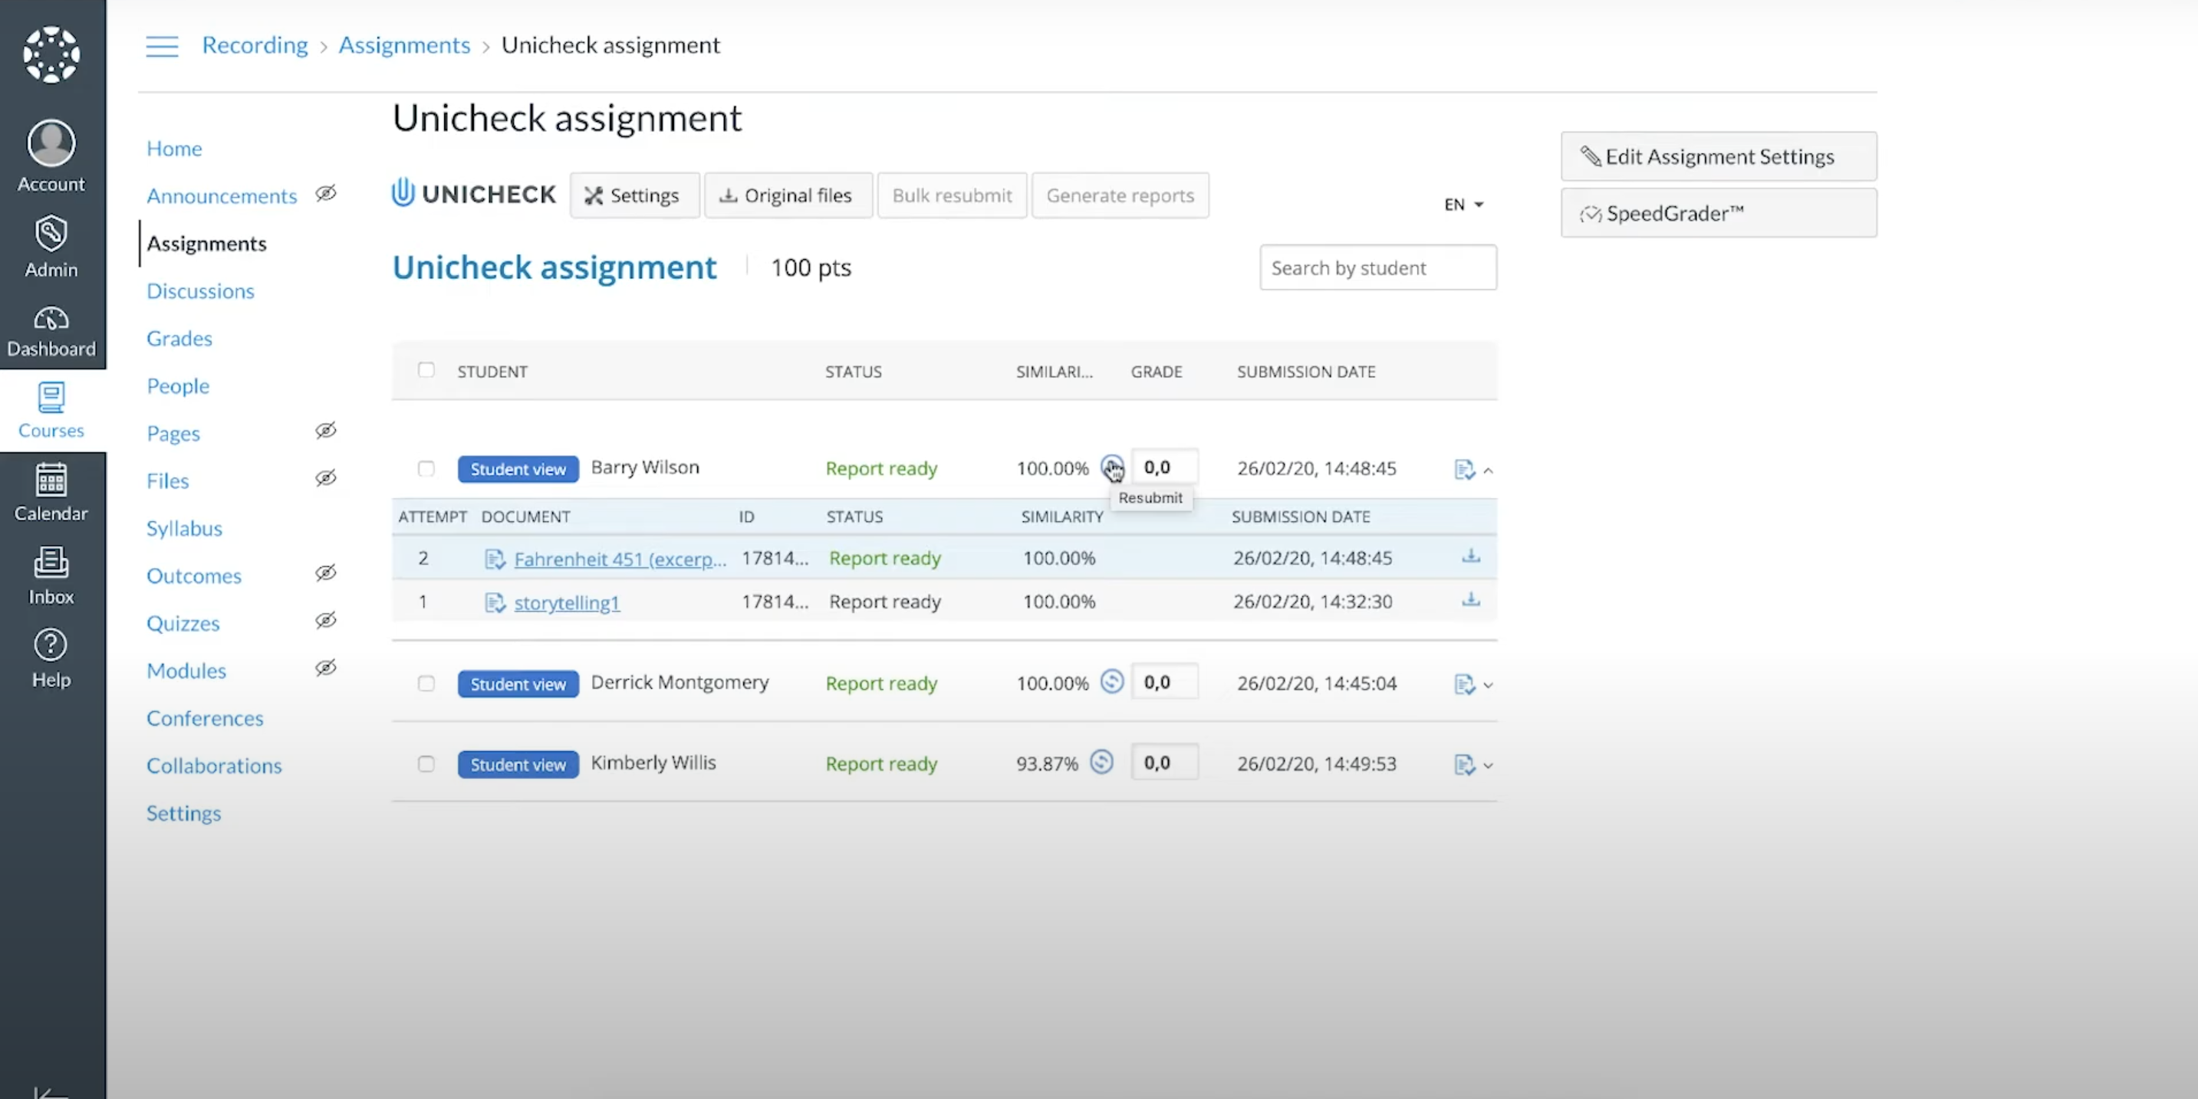Viewport: 2198px width, 1099px height.
Task: Open the storytelling1 document link
Action: [567, 603]
